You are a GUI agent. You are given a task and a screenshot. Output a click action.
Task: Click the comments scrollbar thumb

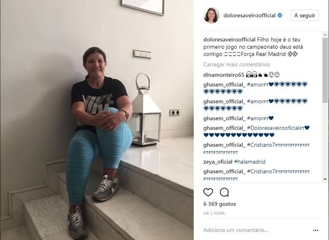[x=325, y=70]
